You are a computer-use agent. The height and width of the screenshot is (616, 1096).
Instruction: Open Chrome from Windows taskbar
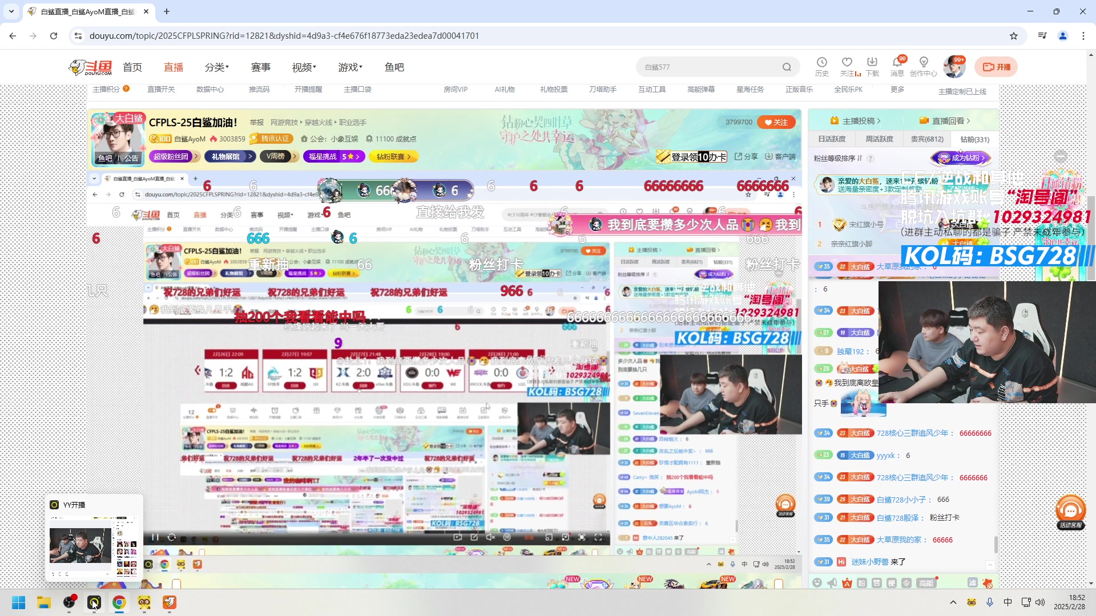pos(119,602)
